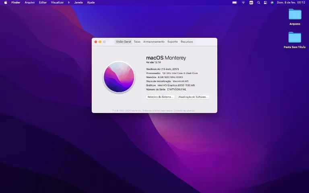Open Spotlight search magnifier
The height and width of the screenshot is (193, 309).
click(x=258, y=2)
